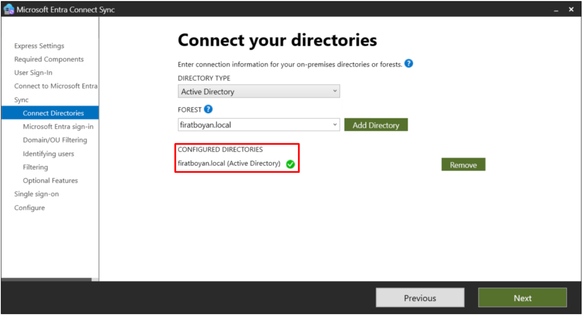Image resolution: width=583 pixels, height=315 pixels.
Task: Select Connect Directories in sidebar
Action: [50, 113]
